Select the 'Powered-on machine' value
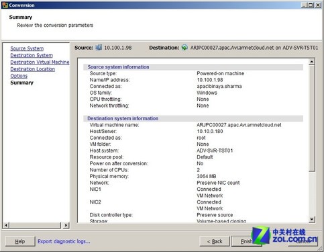 click(x=220, y=73)
